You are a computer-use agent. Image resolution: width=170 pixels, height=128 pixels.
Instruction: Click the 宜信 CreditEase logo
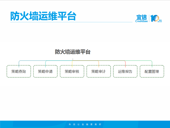pos(141,18)
